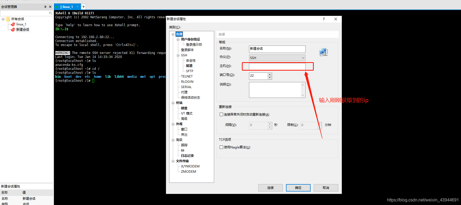Screen dimensions: 461x205
Task: Select X/YMODEM in category tree
Action: pyautogui.click(x=190, y=166)
